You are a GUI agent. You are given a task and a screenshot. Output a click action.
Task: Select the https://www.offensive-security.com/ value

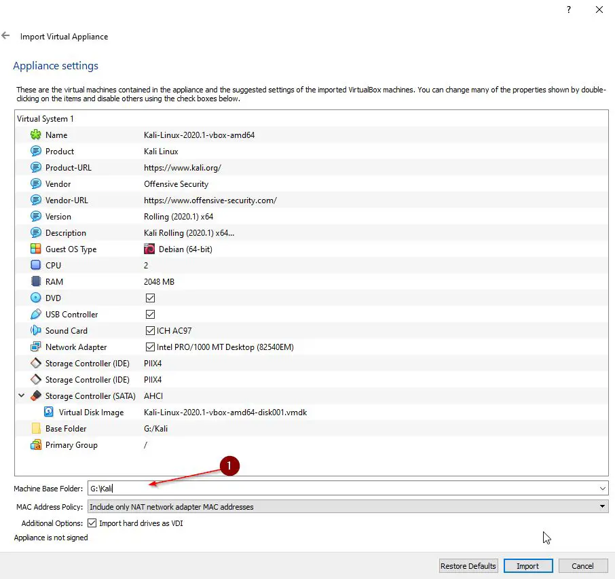click(210, 200)
